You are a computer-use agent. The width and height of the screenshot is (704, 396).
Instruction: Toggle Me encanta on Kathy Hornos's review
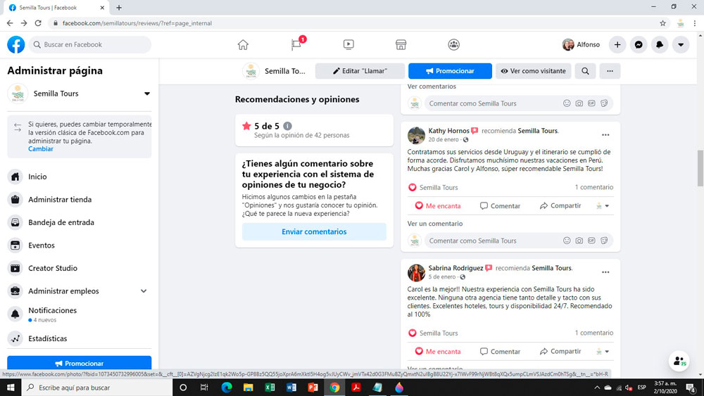[x=438, y=206]
